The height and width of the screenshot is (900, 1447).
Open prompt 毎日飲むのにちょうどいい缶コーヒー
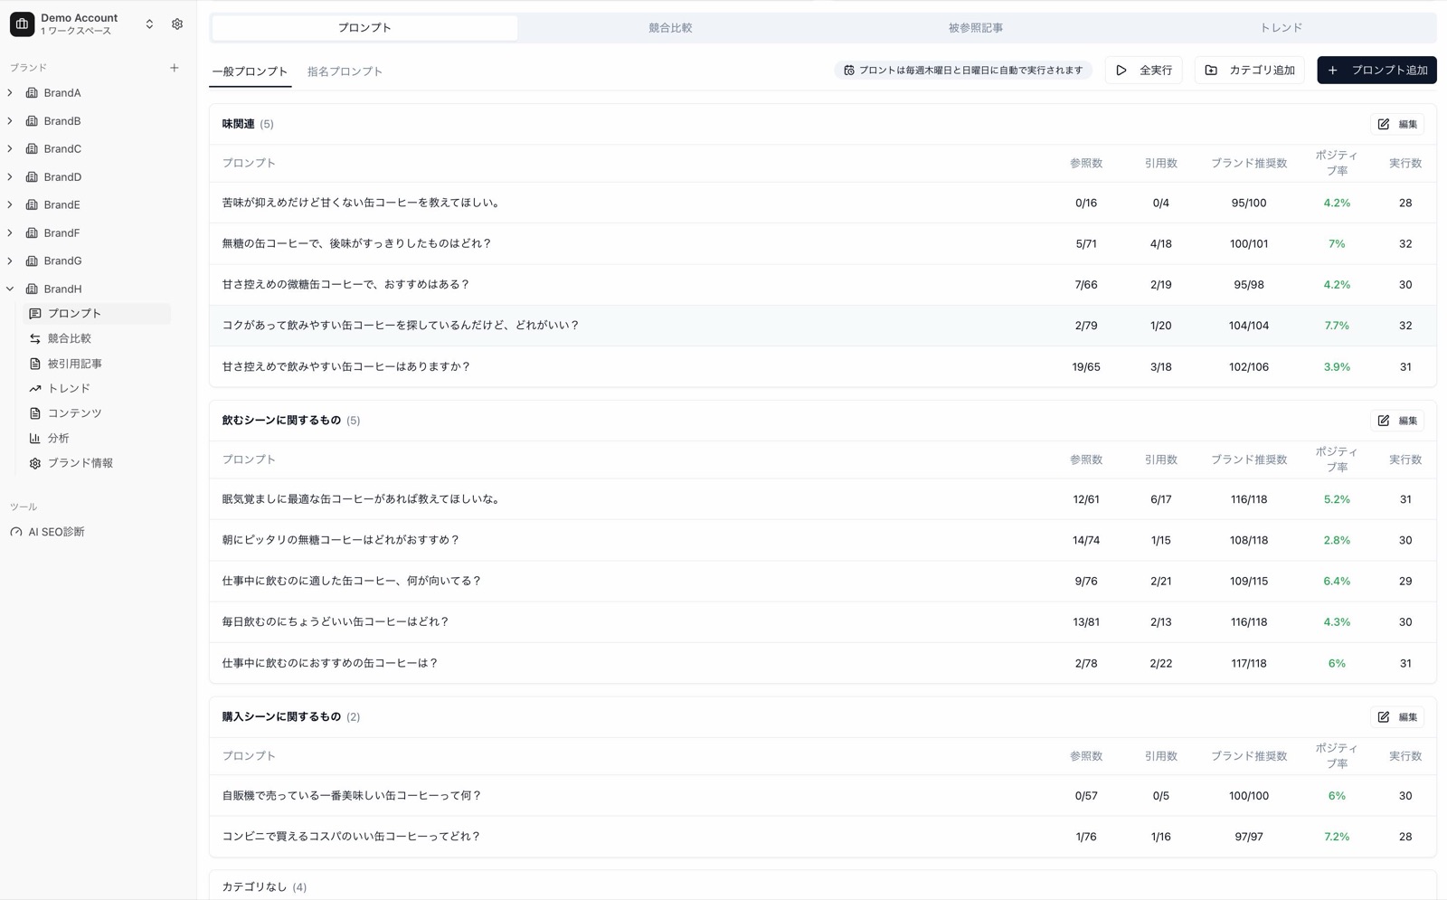pyautogui.click(x=823, y=622)
